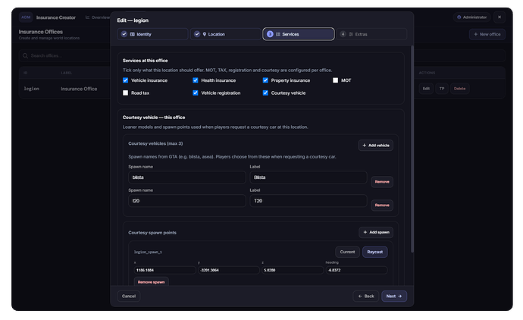Open the Identity step tab
This screenshot has height=320, width=523.
click(152, 34)
